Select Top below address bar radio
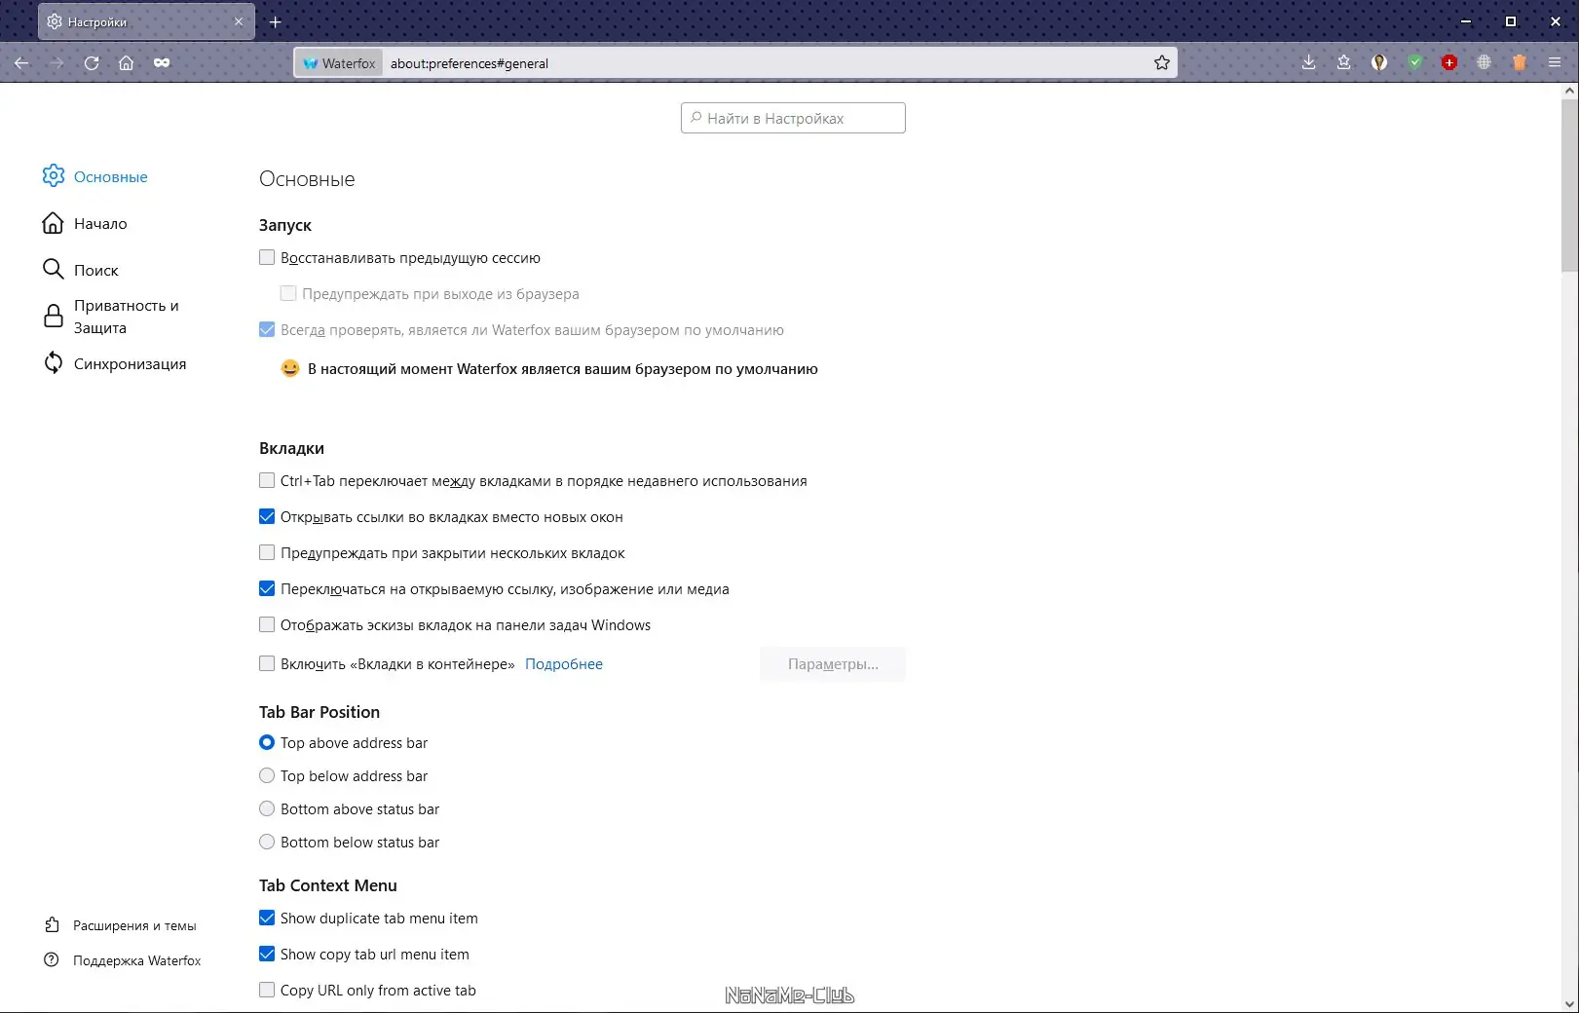This screenshot has height=1013, width=1579. tap(267, 776)
